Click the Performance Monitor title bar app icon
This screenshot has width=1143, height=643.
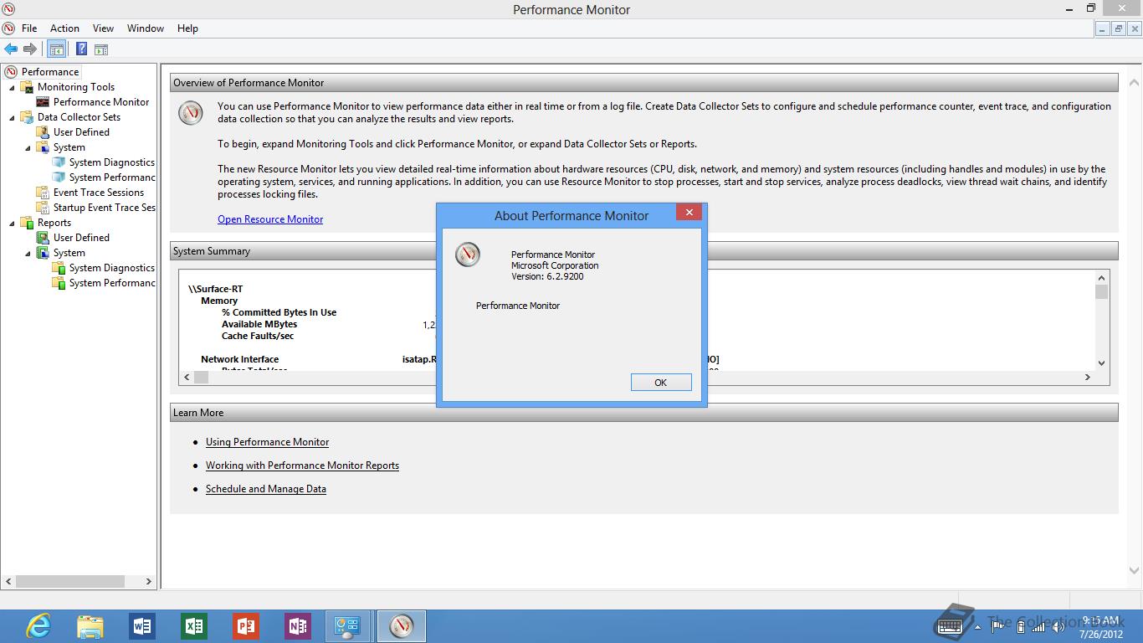8,9
